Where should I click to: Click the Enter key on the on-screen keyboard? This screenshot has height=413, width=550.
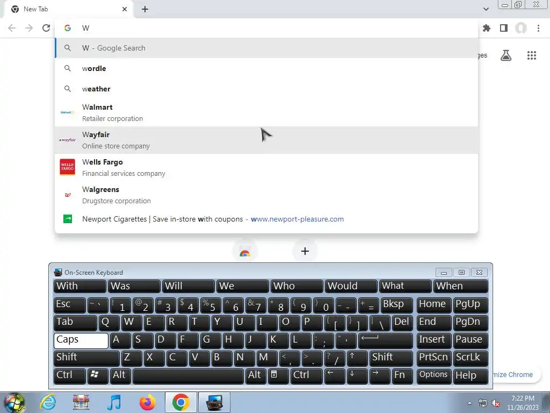pos(386,340)
